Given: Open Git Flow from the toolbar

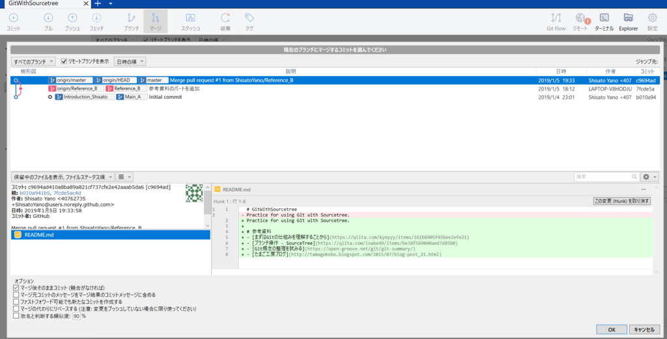Looking at the screenshot, I should click(x=556, y=21).
